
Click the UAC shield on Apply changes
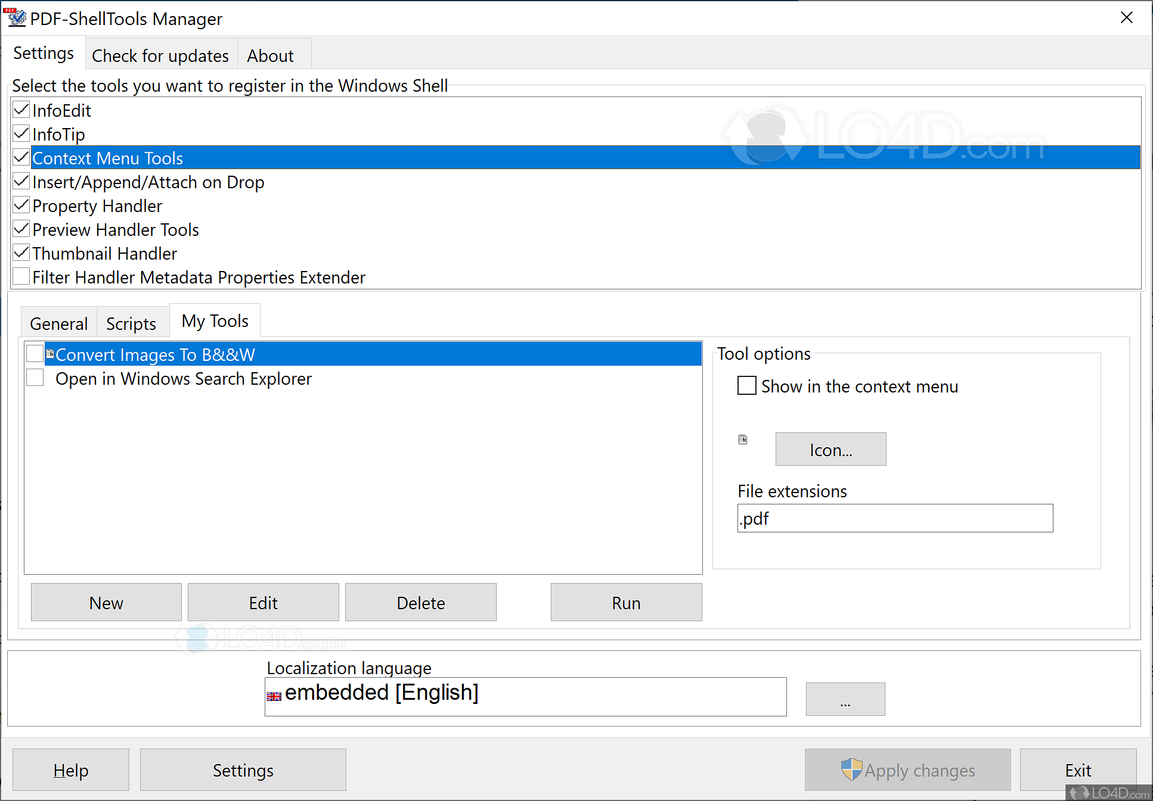(x=853, y=769)
